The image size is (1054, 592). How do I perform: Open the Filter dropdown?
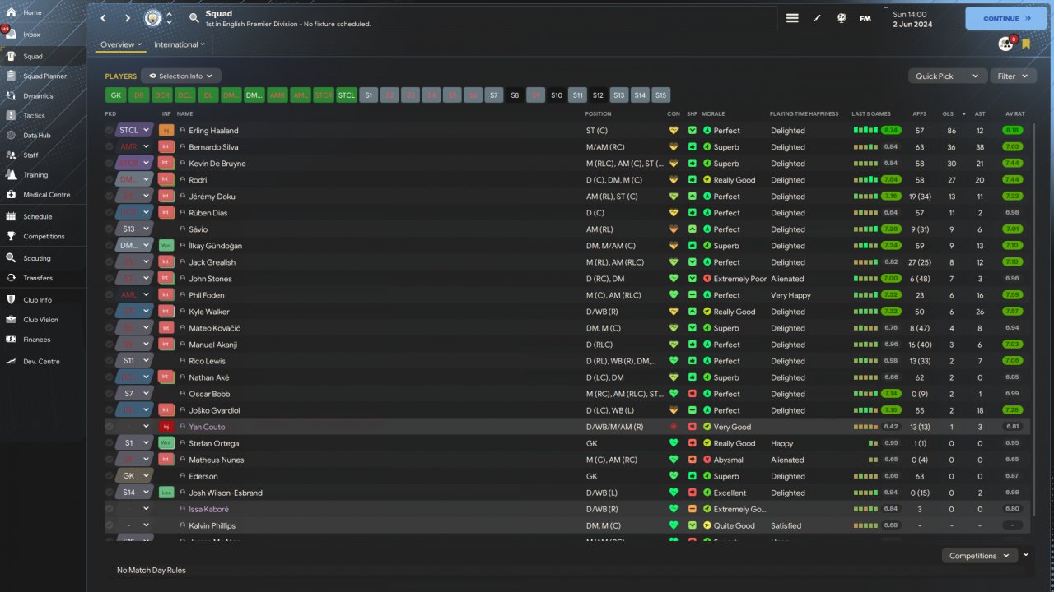(x=1012, y=76)
